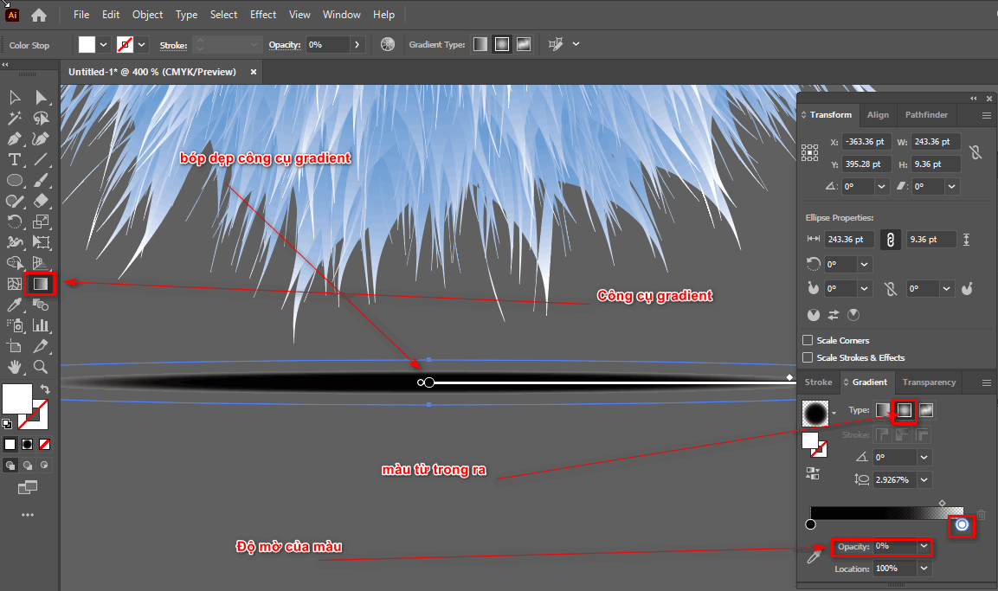Switch to the Pathfinder tab
This screenshot has height=591, width=998.
[x=926, y=114]
